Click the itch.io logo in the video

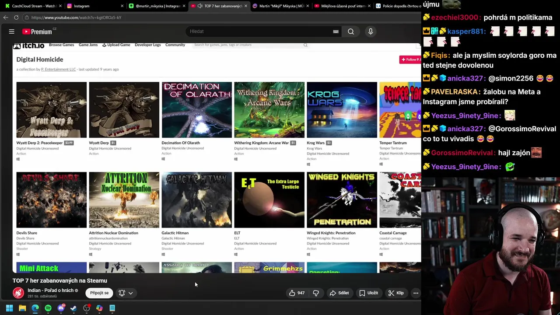tap(29, 45)
